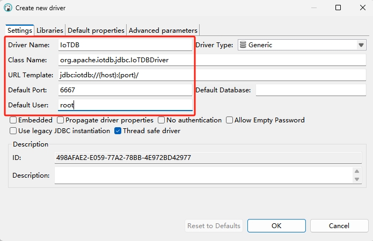Image resolution: width=373 pixels, height=241 pixels.
Task: Click the Generic database icon in Driver Type
Action: click(243, 45)
